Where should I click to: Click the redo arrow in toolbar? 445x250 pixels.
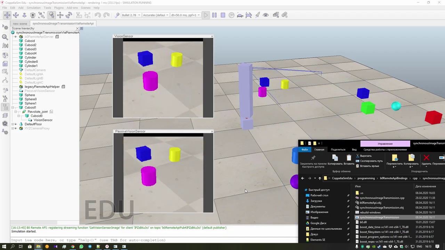(x=106, y=15)
